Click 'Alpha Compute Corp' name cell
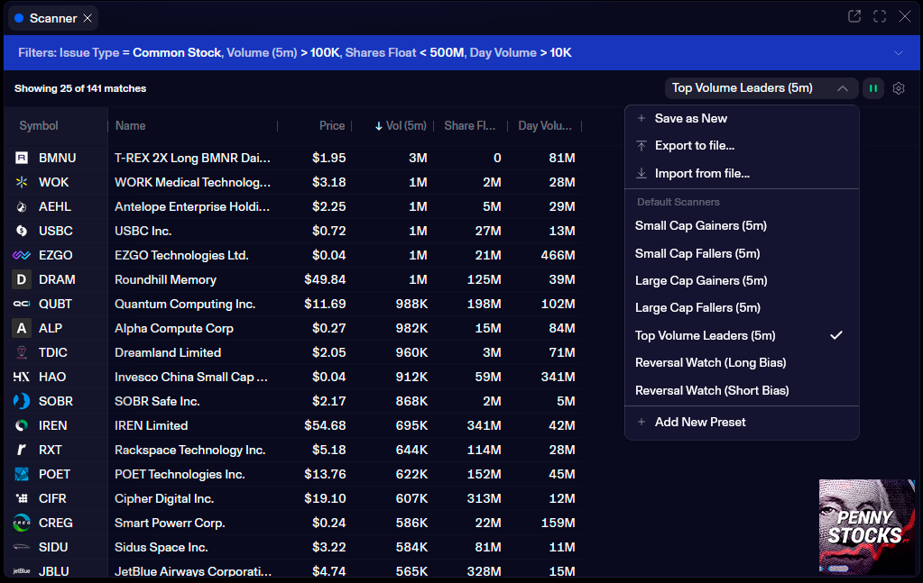 (174, 328)
